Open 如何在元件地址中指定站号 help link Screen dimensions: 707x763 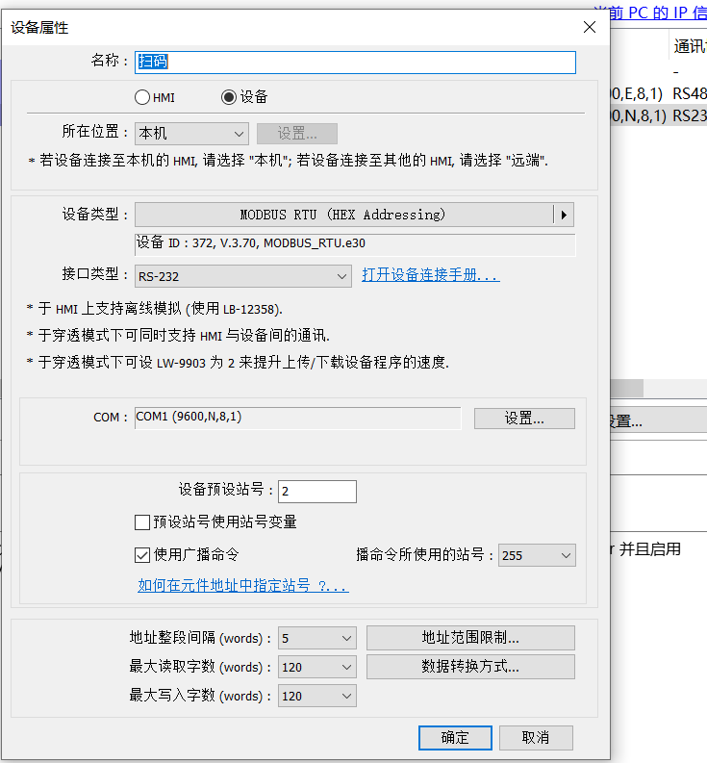coord(242,585)
